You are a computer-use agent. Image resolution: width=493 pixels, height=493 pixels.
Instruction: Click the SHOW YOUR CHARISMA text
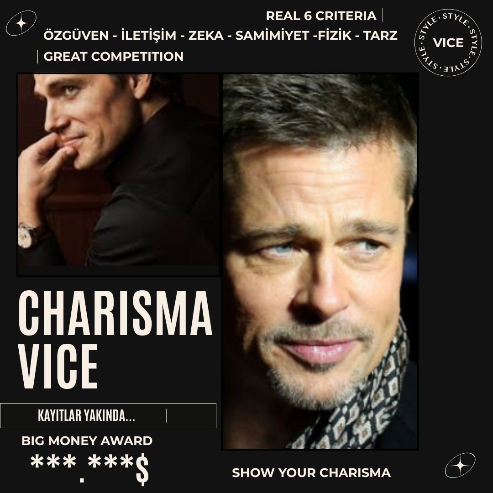[x=311, y=473]
